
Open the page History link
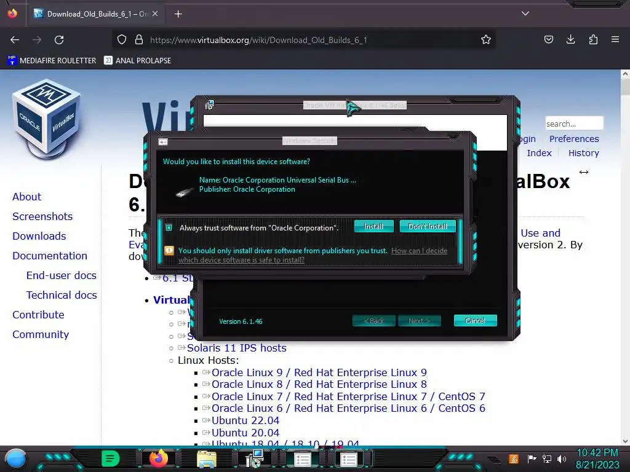(583, 153)
